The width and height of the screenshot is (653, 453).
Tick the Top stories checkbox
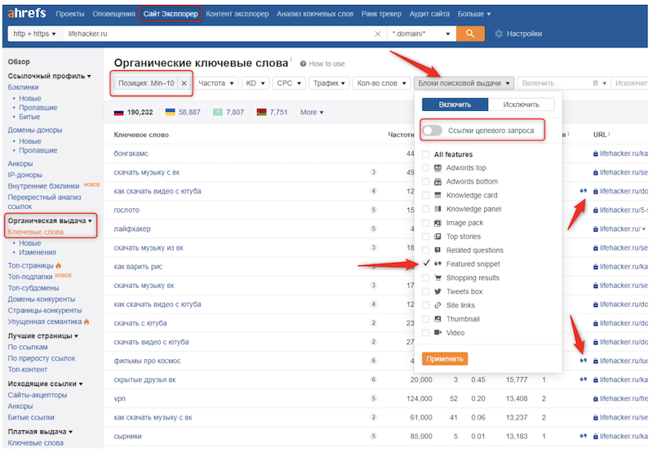click(x=425, y=237)
